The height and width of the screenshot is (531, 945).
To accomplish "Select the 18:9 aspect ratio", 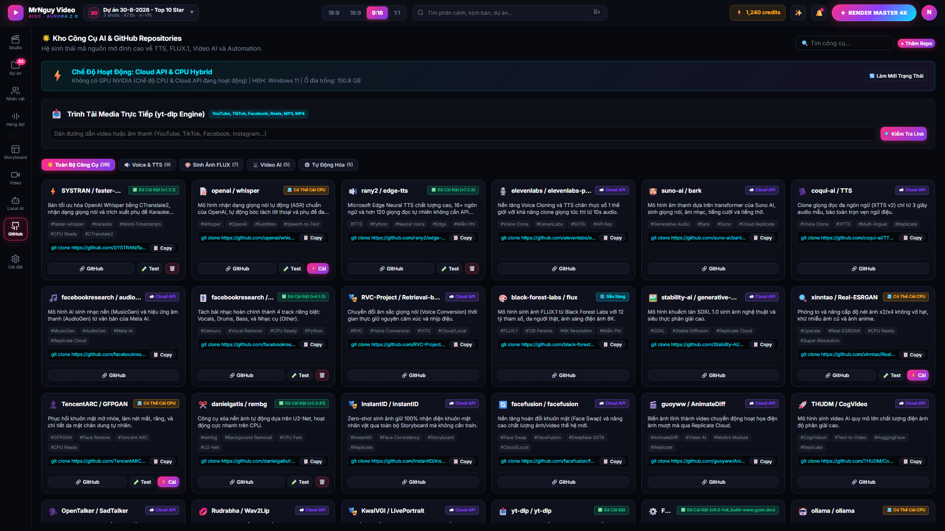I will (x=334, y=13).
